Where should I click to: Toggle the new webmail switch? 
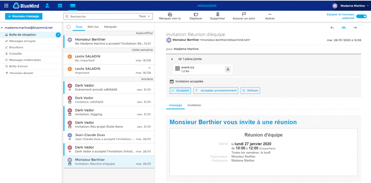click(361, 16)
